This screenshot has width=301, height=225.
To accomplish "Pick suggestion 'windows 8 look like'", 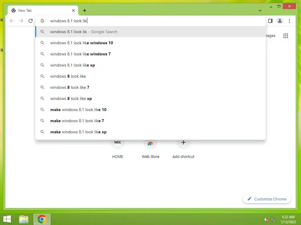I will point(150,76).
